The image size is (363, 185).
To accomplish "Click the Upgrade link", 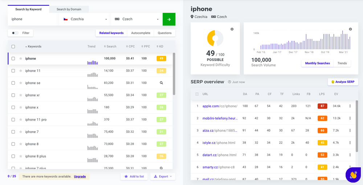I will (x=80, y=176).
